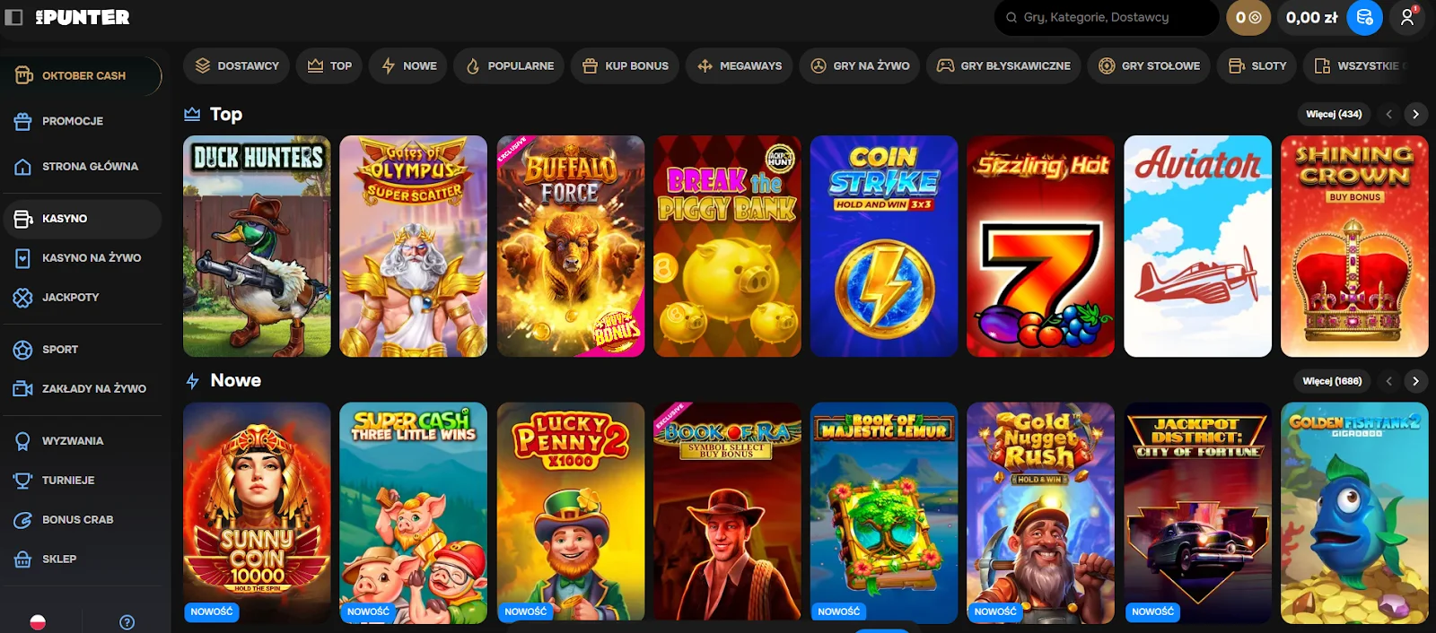
Task: Click Więcej (1686) for Nowe games
Action: tap(1332, 381)
